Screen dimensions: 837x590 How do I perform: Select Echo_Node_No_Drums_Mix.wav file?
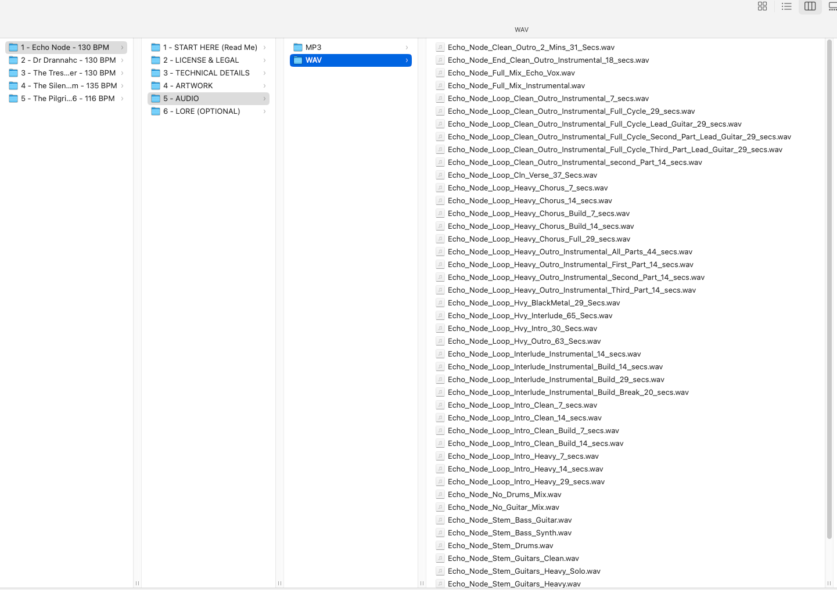(504, 495)
